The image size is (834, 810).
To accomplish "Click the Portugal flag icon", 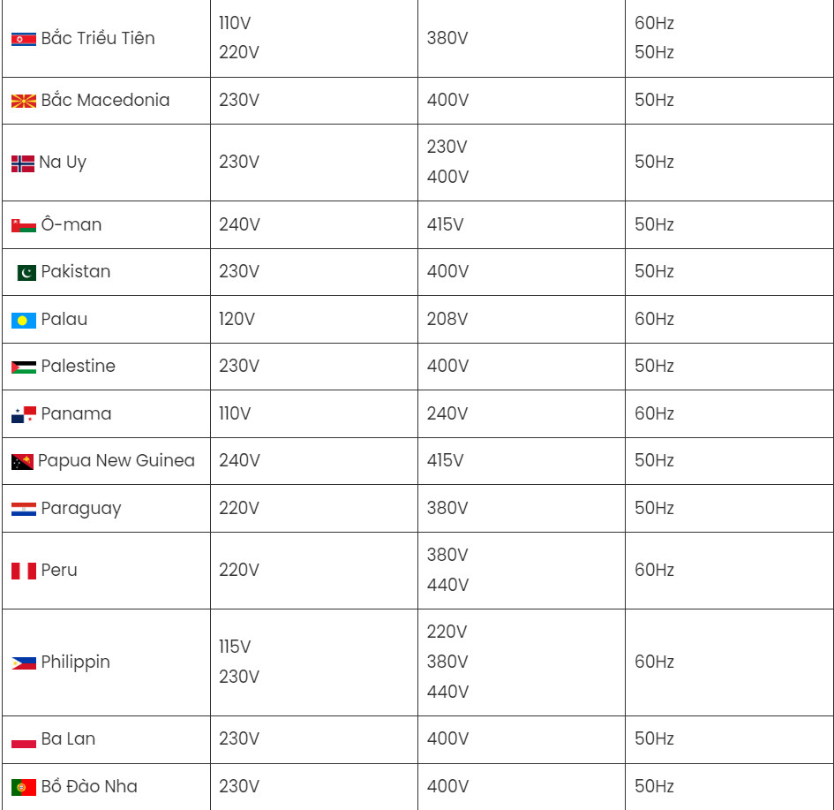I will click(x=24, y=787).
